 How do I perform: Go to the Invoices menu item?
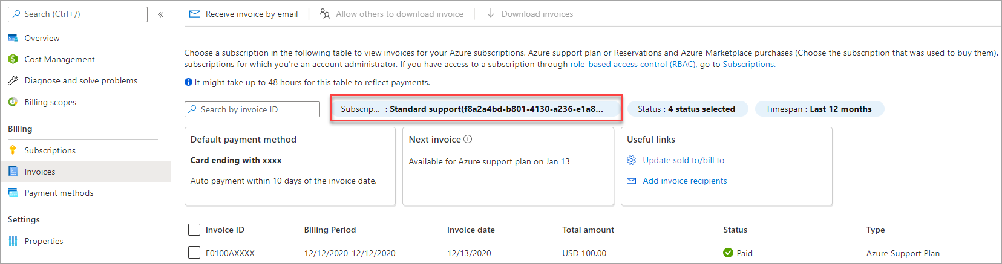40,172
